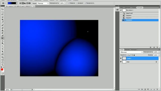The width and height of the screenshot is (161, 91).
Task: Select the Type tool
Action: click(x=3, y=49)
